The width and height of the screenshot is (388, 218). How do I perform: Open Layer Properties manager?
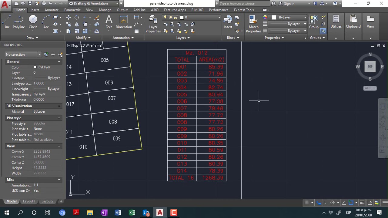tap(153, 24)
